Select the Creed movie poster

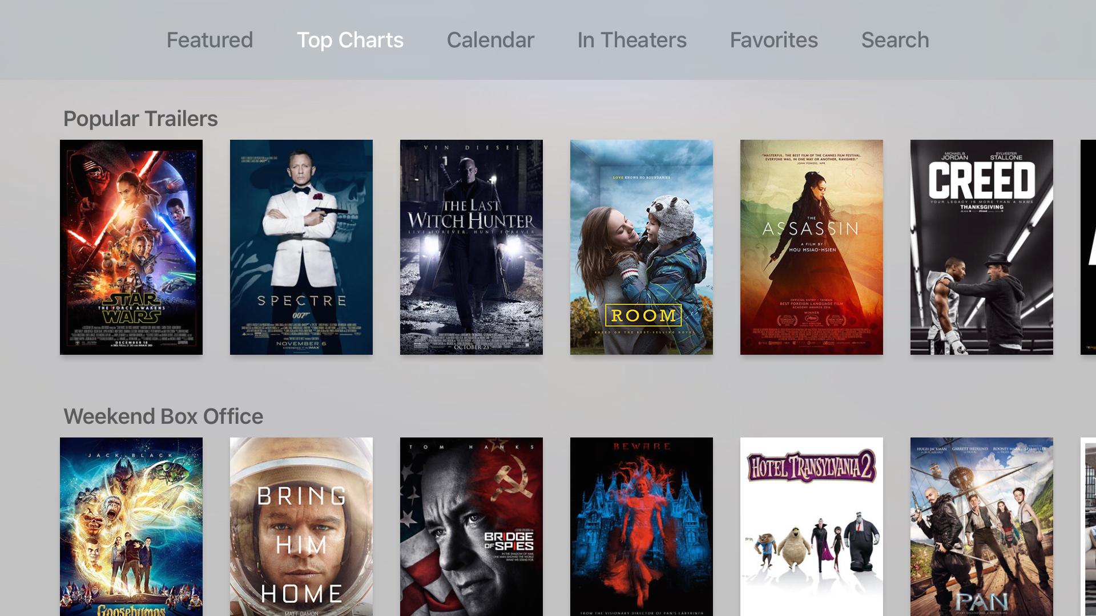click(982, 247)
